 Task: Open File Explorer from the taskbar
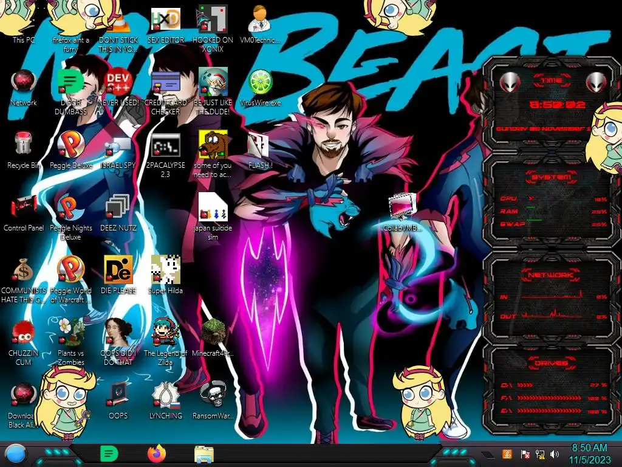click(x=204, y=454)
